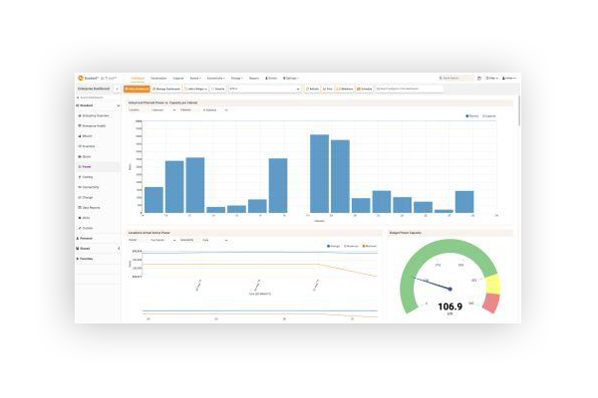Expand the Shared section arrow
The image size is (598, 398).
119,249
